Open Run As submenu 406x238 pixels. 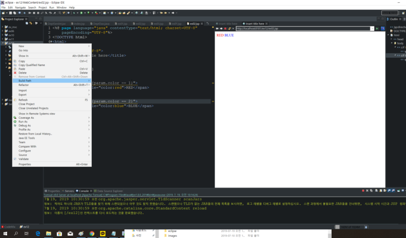pyautogui.click(x=52, y=121)
